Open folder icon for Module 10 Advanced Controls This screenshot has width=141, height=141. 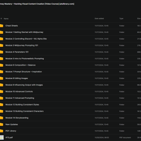tap(1, 91)
